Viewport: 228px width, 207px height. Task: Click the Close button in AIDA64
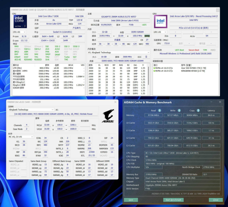coord(216,200)
